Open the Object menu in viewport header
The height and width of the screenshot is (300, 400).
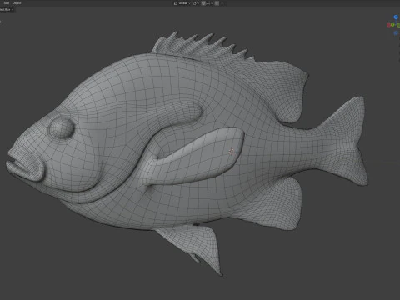(x=17, y=3)
